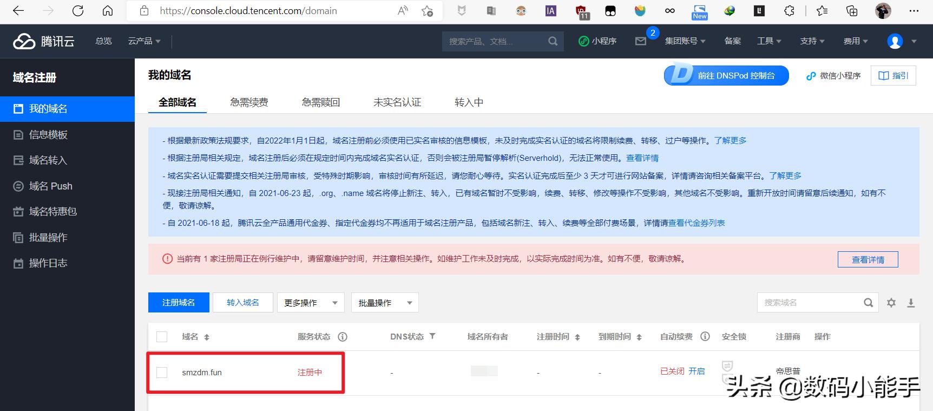This screenshot has height=411, width=933.
Task: Expand the 费用 dropdown
Action: click(856, 41)
